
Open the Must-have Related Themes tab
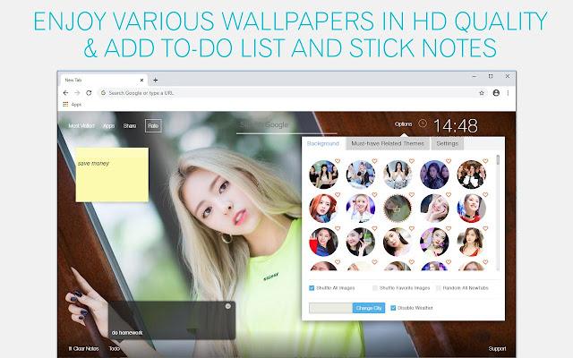pyautogui.click(x=388, y=143)
